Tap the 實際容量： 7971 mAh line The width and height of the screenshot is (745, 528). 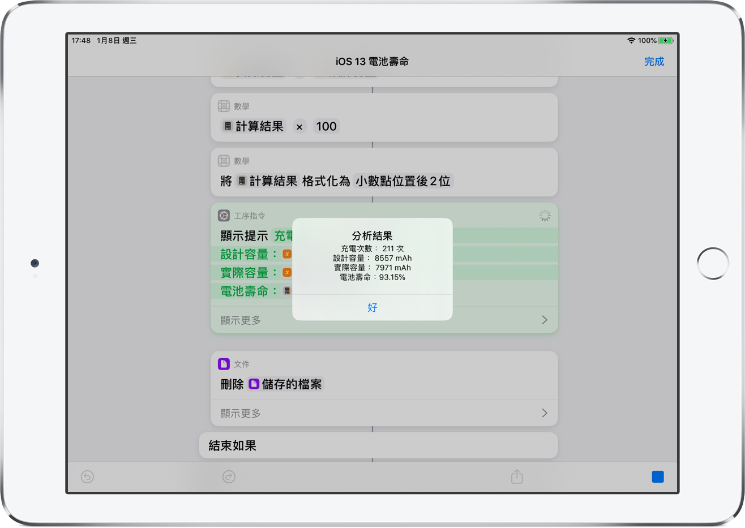click(x=372, y=268)
